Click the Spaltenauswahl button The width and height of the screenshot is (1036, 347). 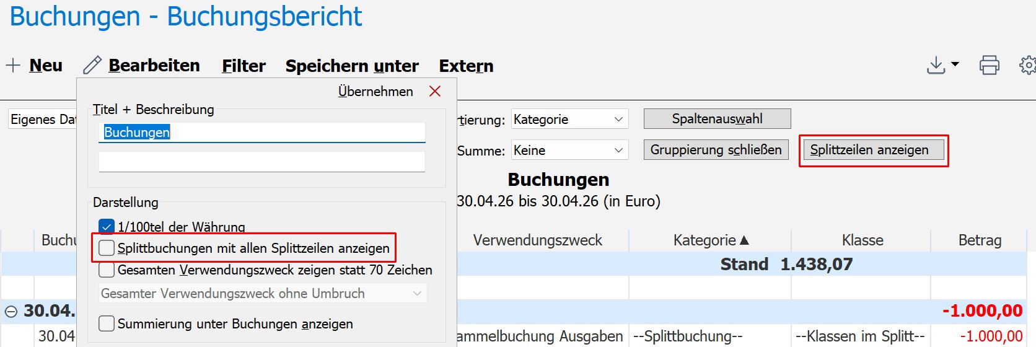717,118
